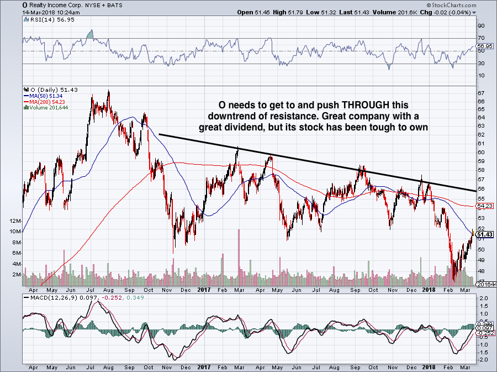The height and width of the screenshot is (372, 497).
Task: Click the 'MACD(12,26,9) 0.097' indicator label
Action: [x=65, y=298]
